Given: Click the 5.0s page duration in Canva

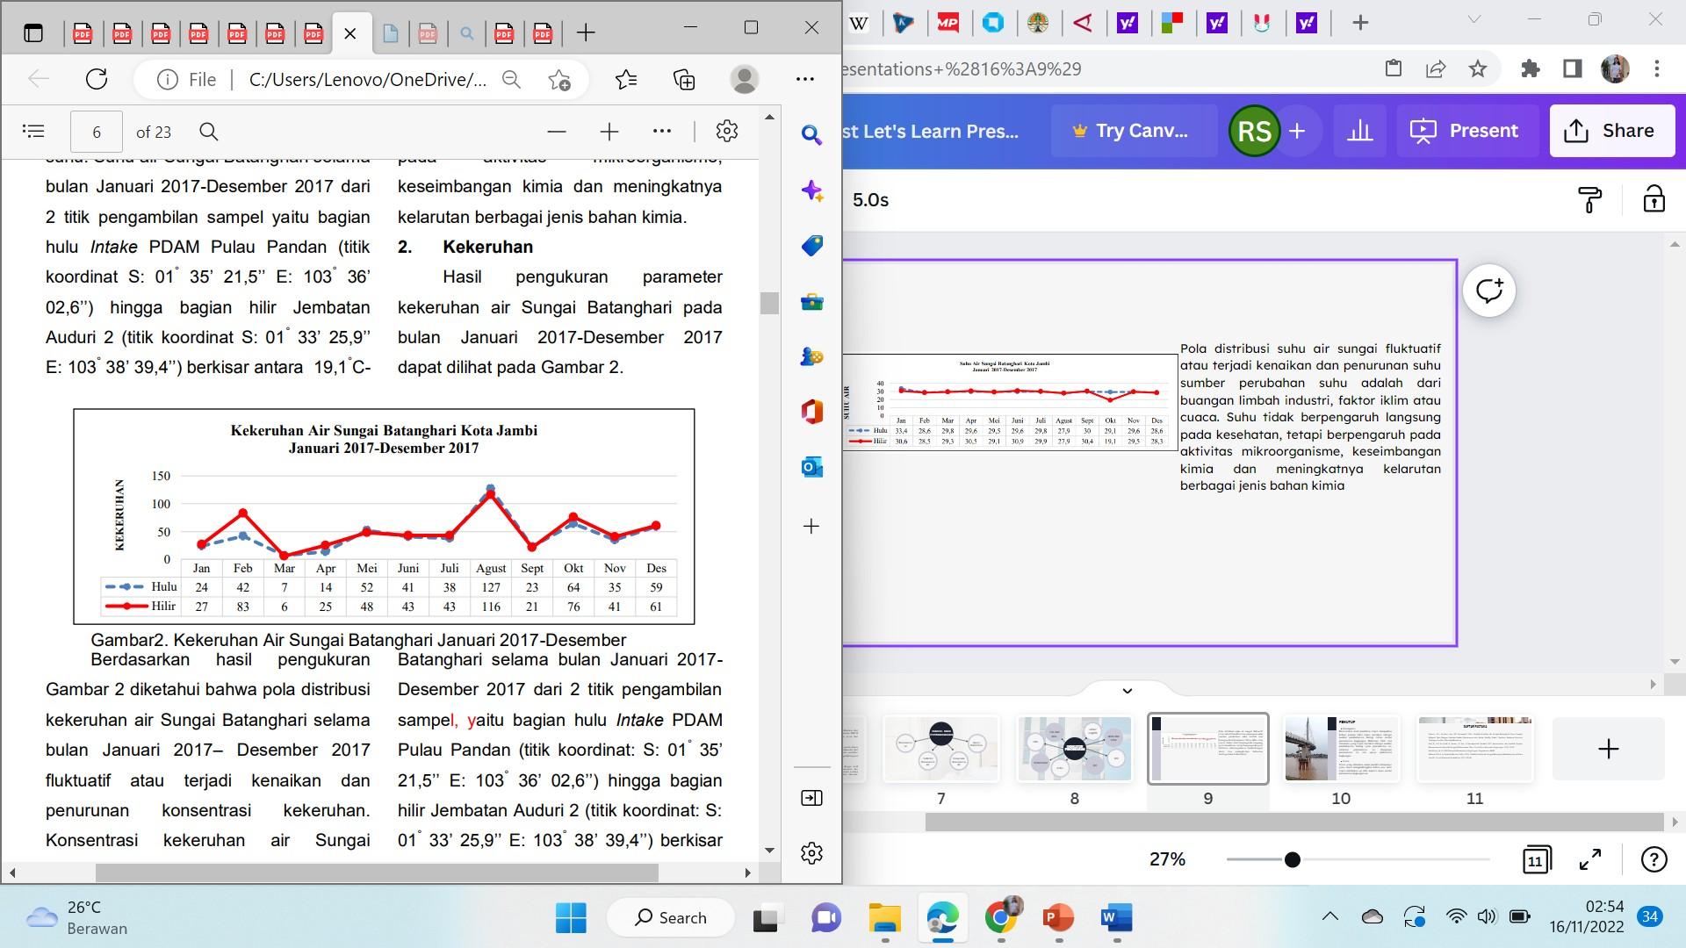Looking at the screenshot, I should (x=870, y=200).
